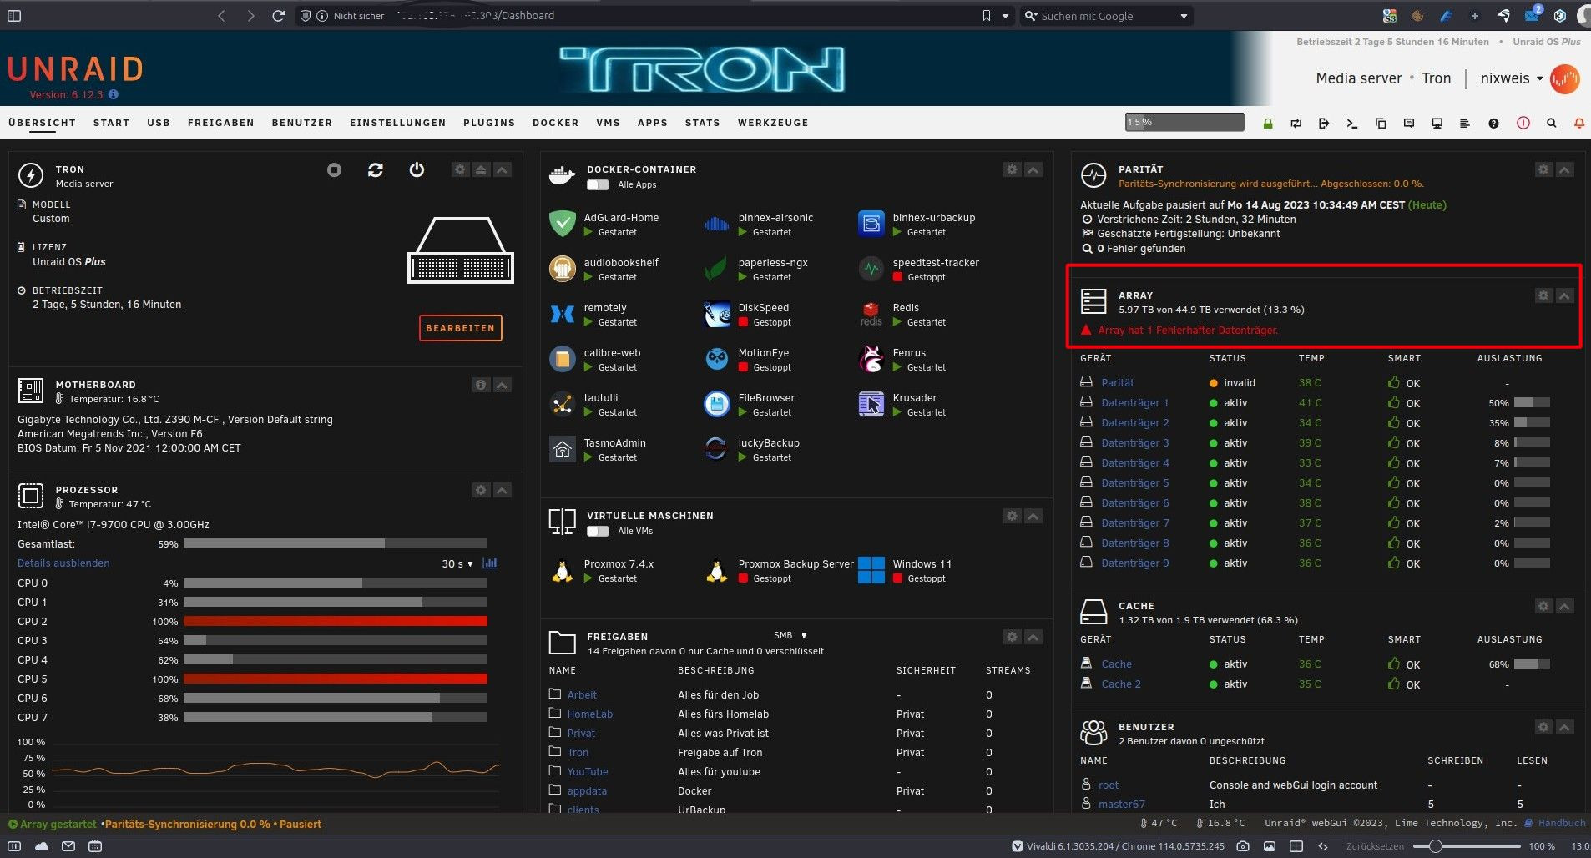
Task: Open the DiskSpeed container icon
Action: point(717,314)
